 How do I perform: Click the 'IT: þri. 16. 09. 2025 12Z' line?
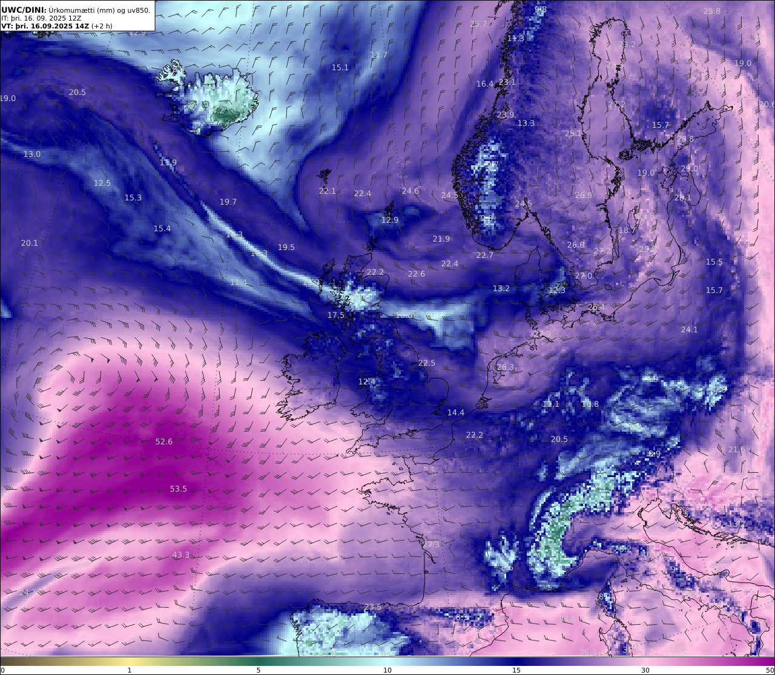40,18
